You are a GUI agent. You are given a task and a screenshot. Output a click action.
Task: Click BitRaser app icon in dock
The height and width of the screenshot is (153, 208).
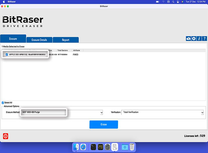pos(114,147)
